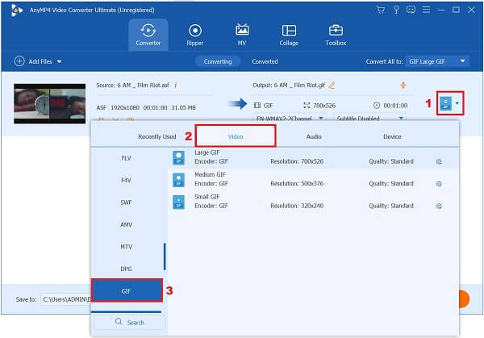
Task: Open the output format selector icon
Action: pos(446,103)
